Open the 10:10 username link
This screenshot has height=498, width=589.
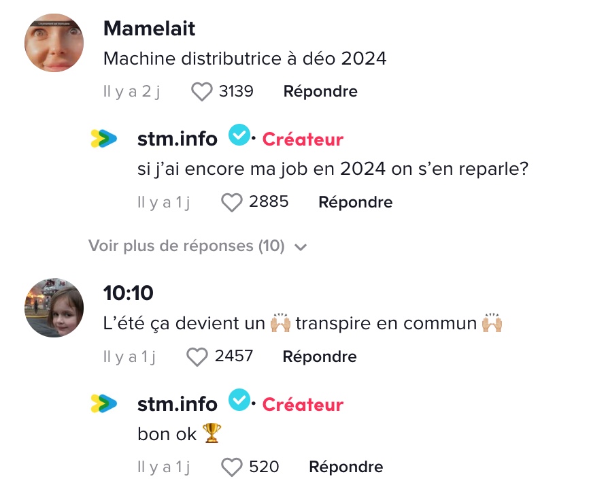click(128, 293)
